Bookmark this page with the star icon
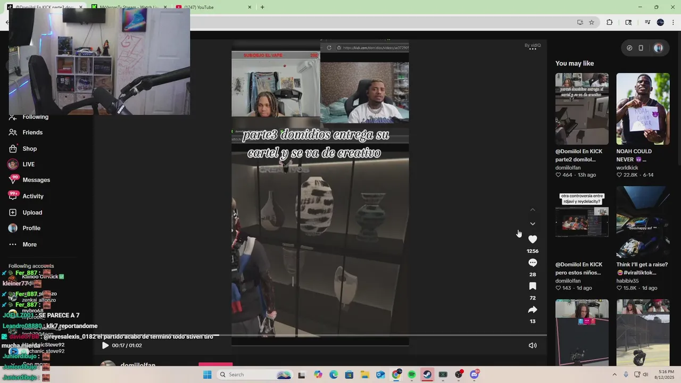Viewport: 681px width, 383px height. tap(592, 22)
